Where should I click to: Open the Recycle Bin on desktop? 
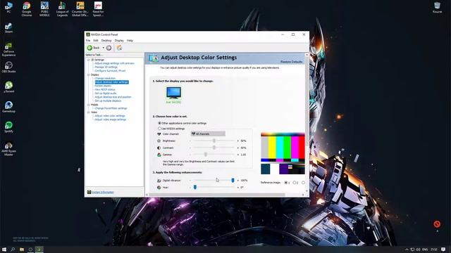437,8
